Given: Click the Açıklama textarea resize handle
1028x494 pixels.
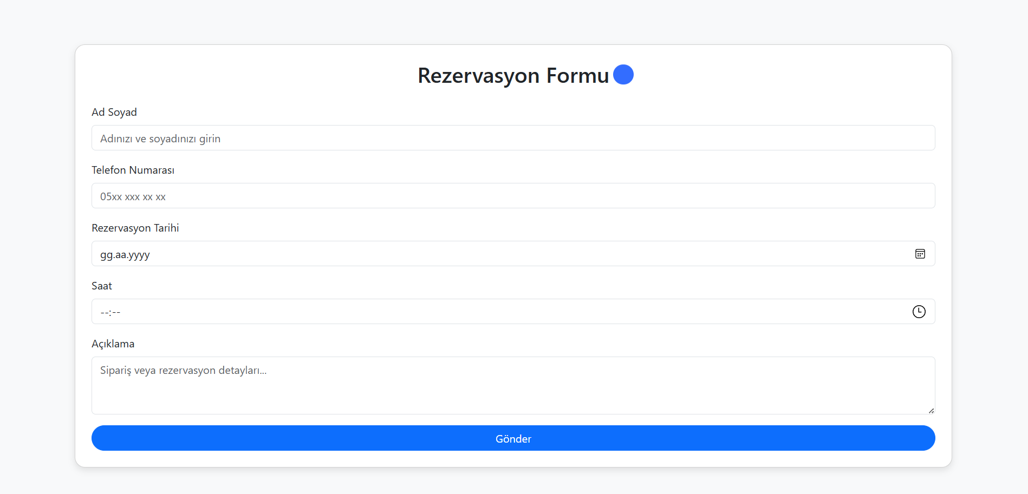Looking at the screenshot, I should pyautogui.click(x=931, y=411).
